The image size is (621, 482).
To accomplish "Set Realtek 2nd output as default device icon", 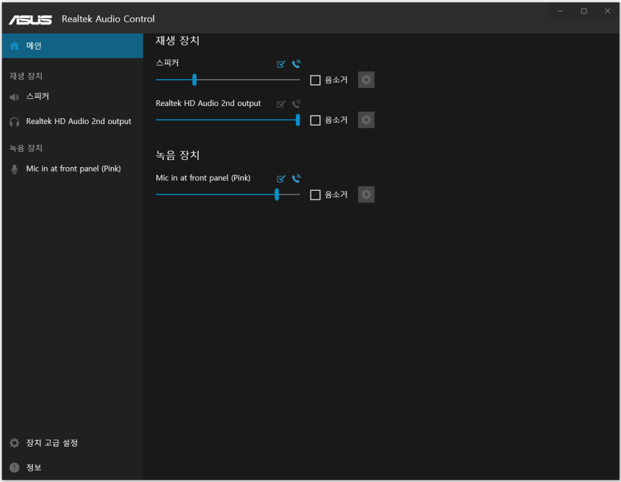I will [281, 104].
